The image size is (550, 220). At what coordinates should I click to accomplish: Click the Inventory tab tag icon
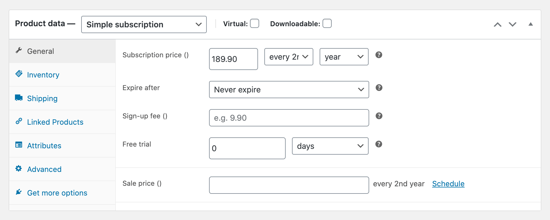19,74
